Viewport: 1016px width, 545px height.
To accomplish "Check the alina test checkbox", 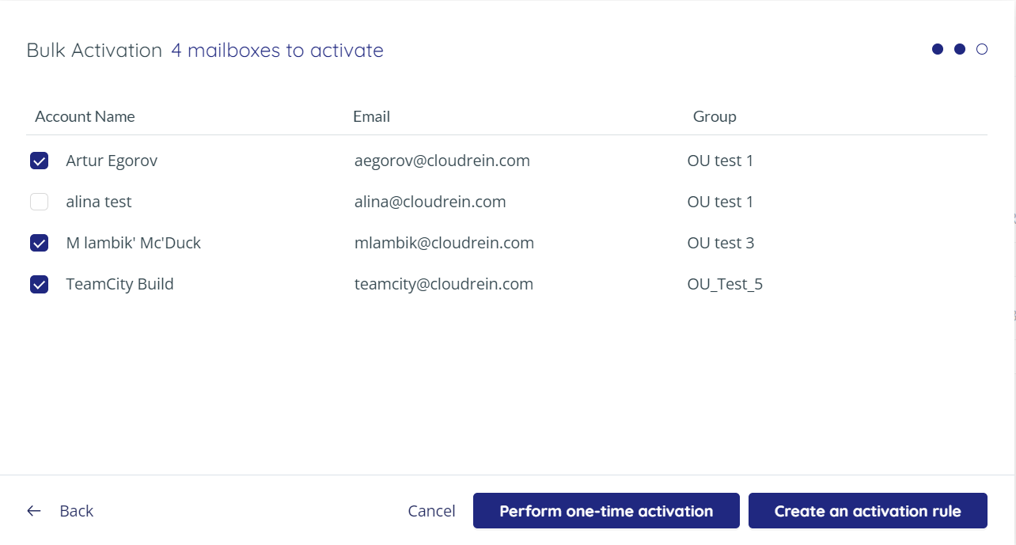I will click(40, 202).
